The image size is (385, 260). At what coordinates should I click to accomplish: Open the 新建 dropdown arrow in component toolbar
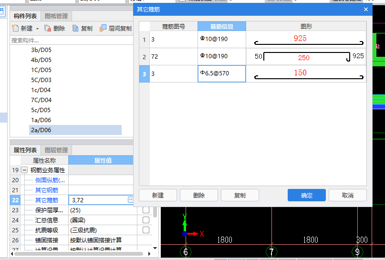click(x=37, y=29)
